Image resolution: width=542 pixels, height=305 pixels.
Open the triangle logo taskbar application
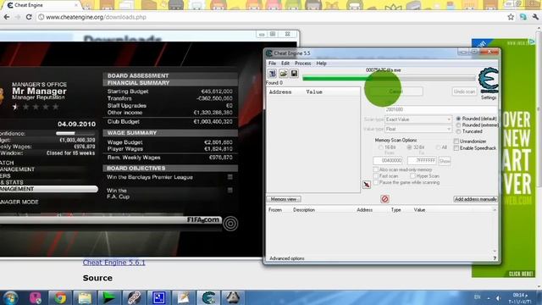(233, 297)
